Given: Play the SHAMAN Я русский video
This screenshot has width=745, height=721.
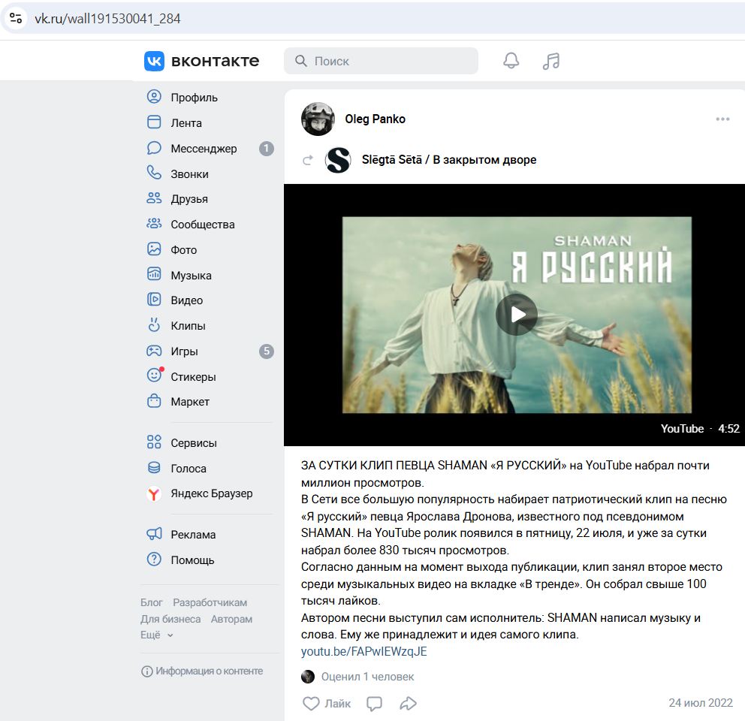Looking at the screenshot, I should (517, 314).
